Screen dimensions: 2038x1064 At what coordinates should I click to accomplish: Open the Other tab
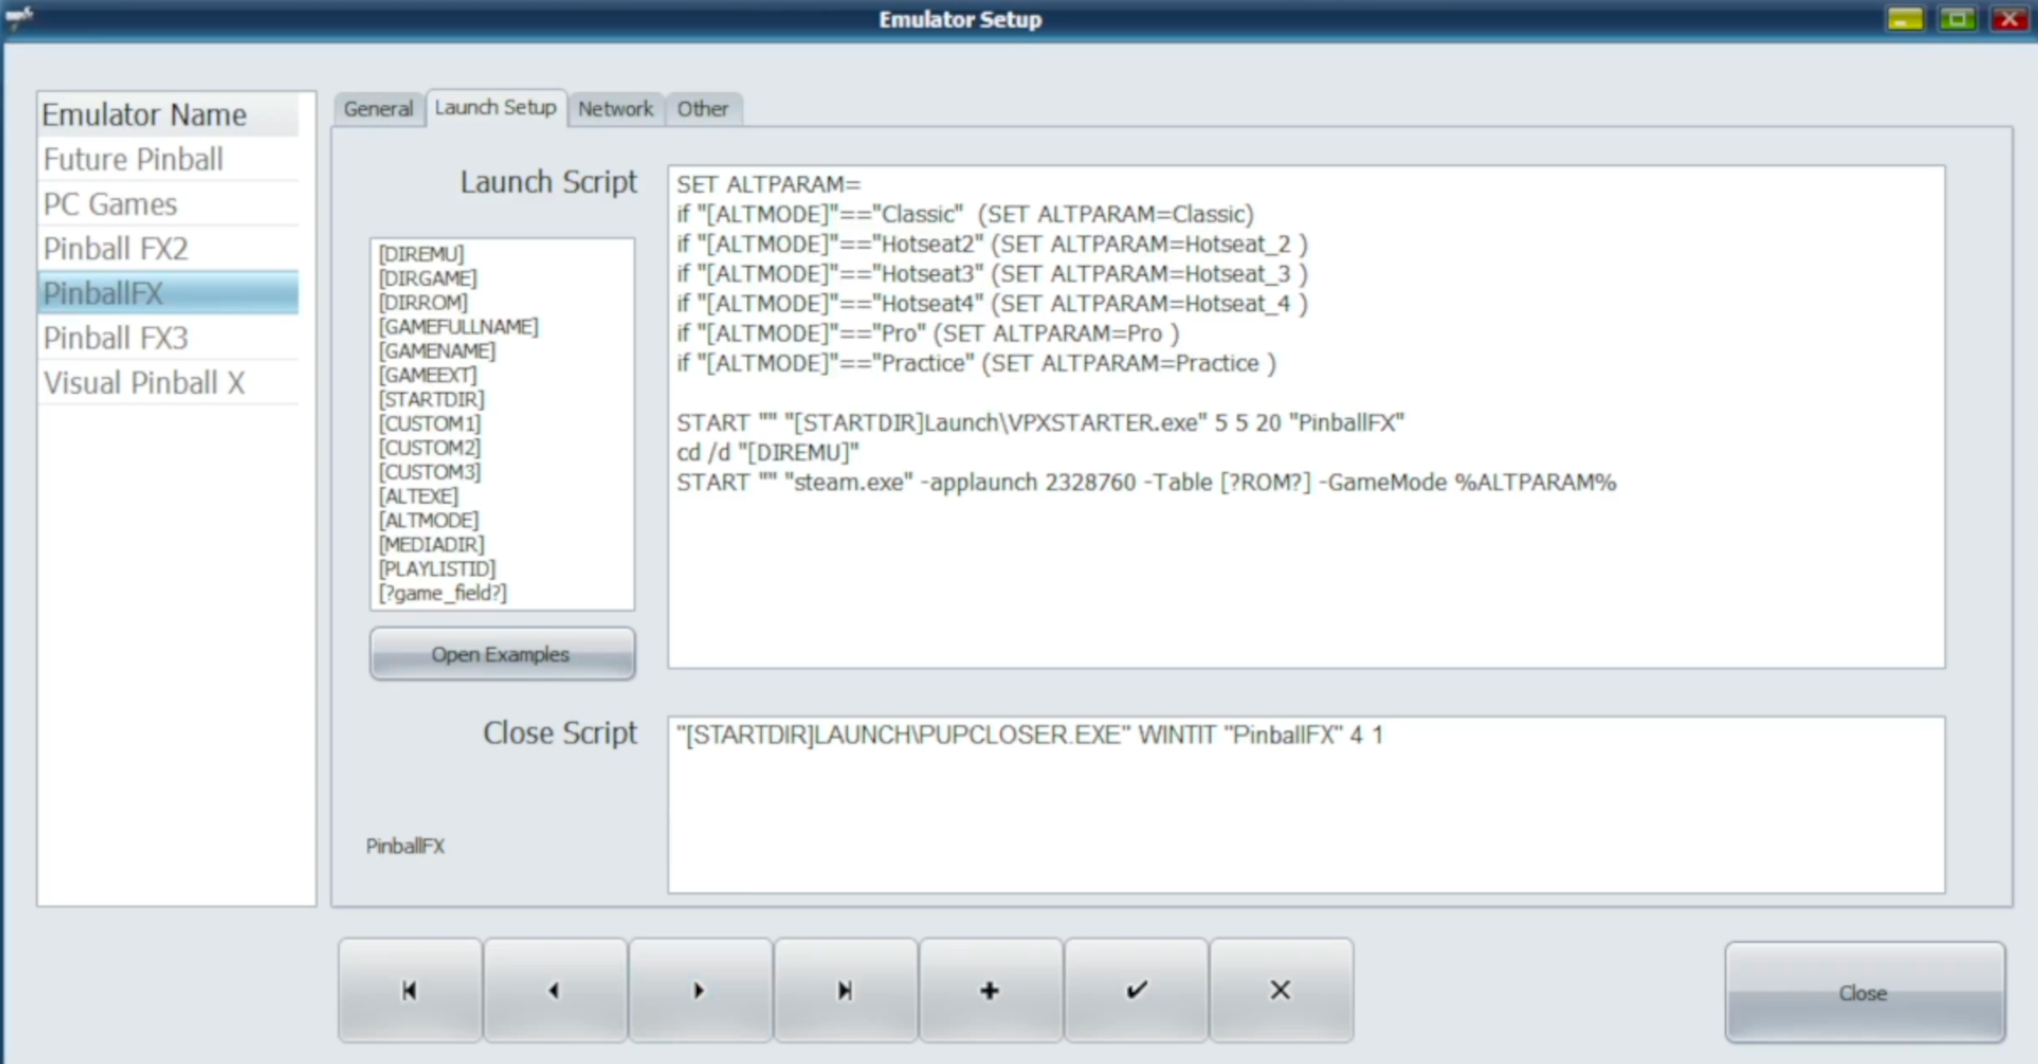click(704, 108)
